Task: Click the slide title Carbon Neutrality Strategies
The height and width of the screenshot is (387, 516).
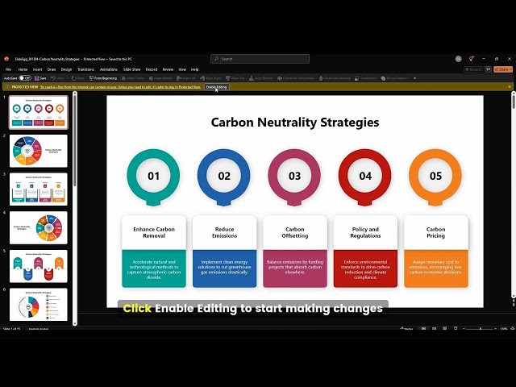Action: click(295, 122)
